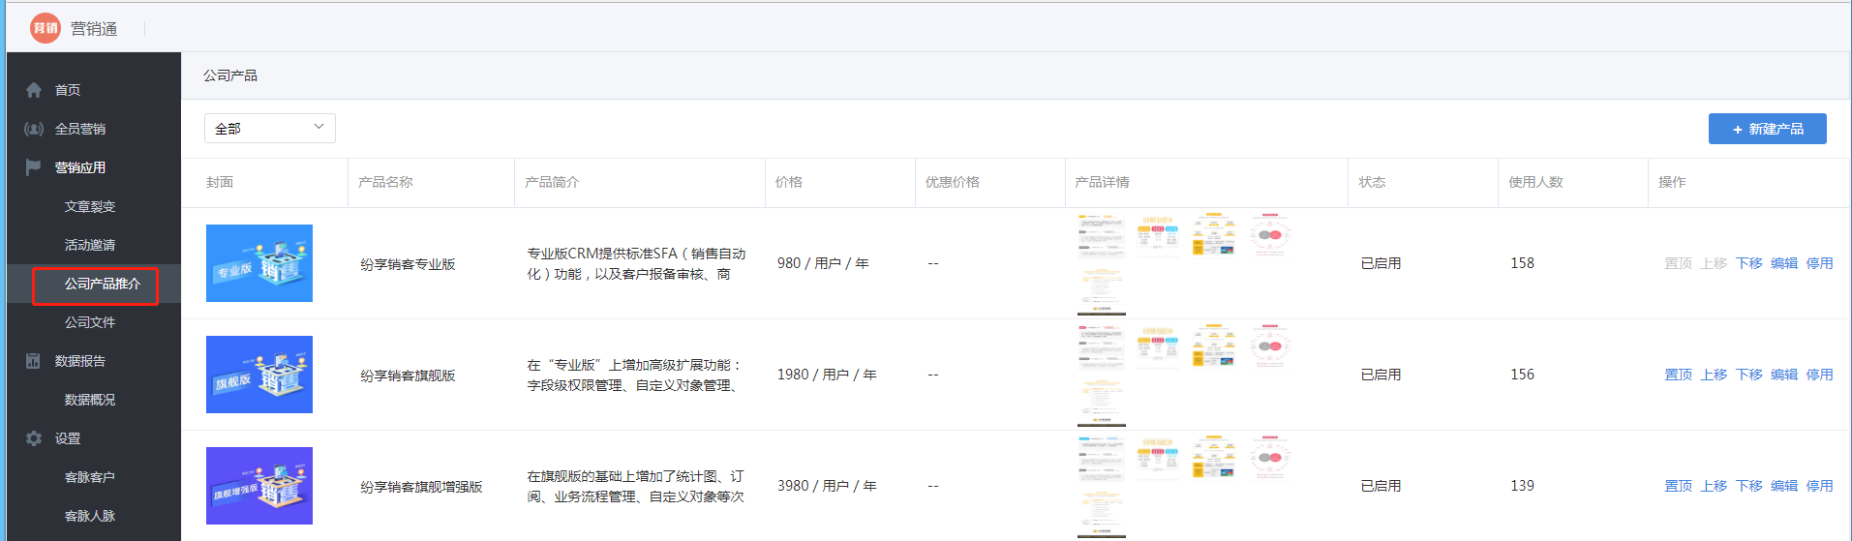The height and width of the screenshot is (541, 1852).
Task: Click the home icon beside 首页
Action: click(x=34, y=90)
